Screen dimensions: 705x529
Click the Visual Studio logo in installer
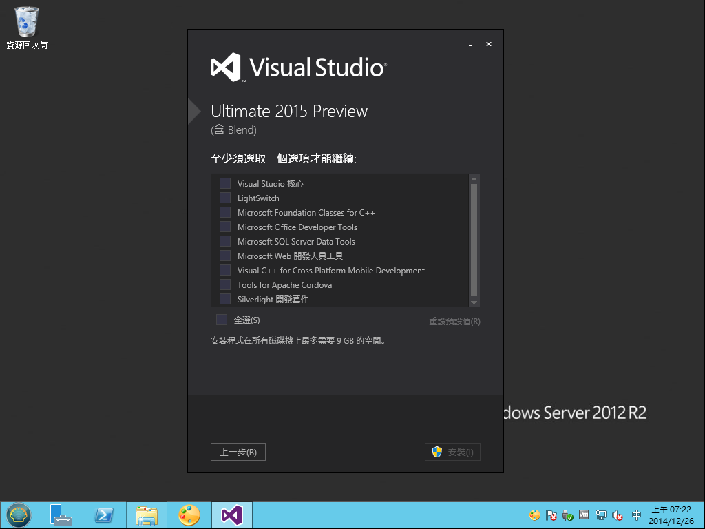(299, 68)
